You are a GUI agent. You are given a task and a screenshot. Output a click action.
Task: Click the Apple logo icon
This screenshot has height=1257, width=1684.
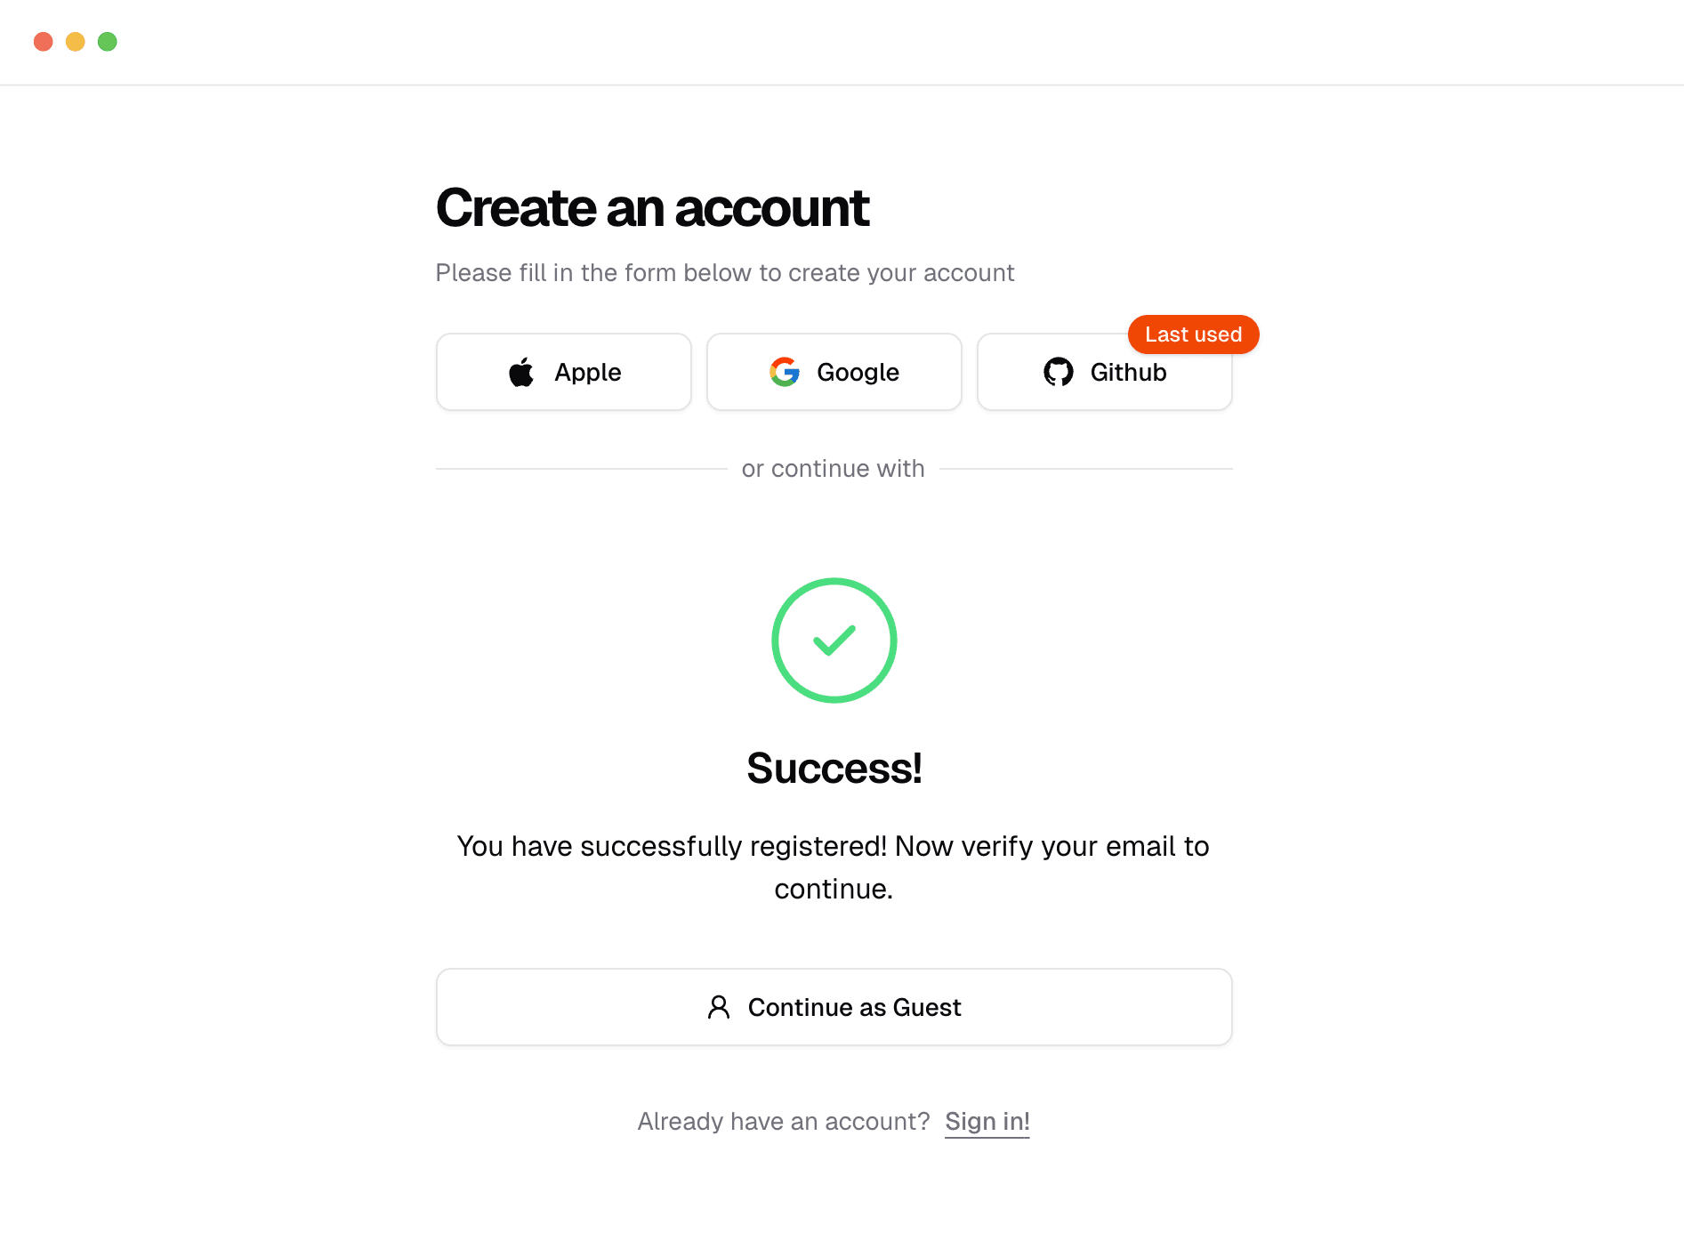point(521,372)
